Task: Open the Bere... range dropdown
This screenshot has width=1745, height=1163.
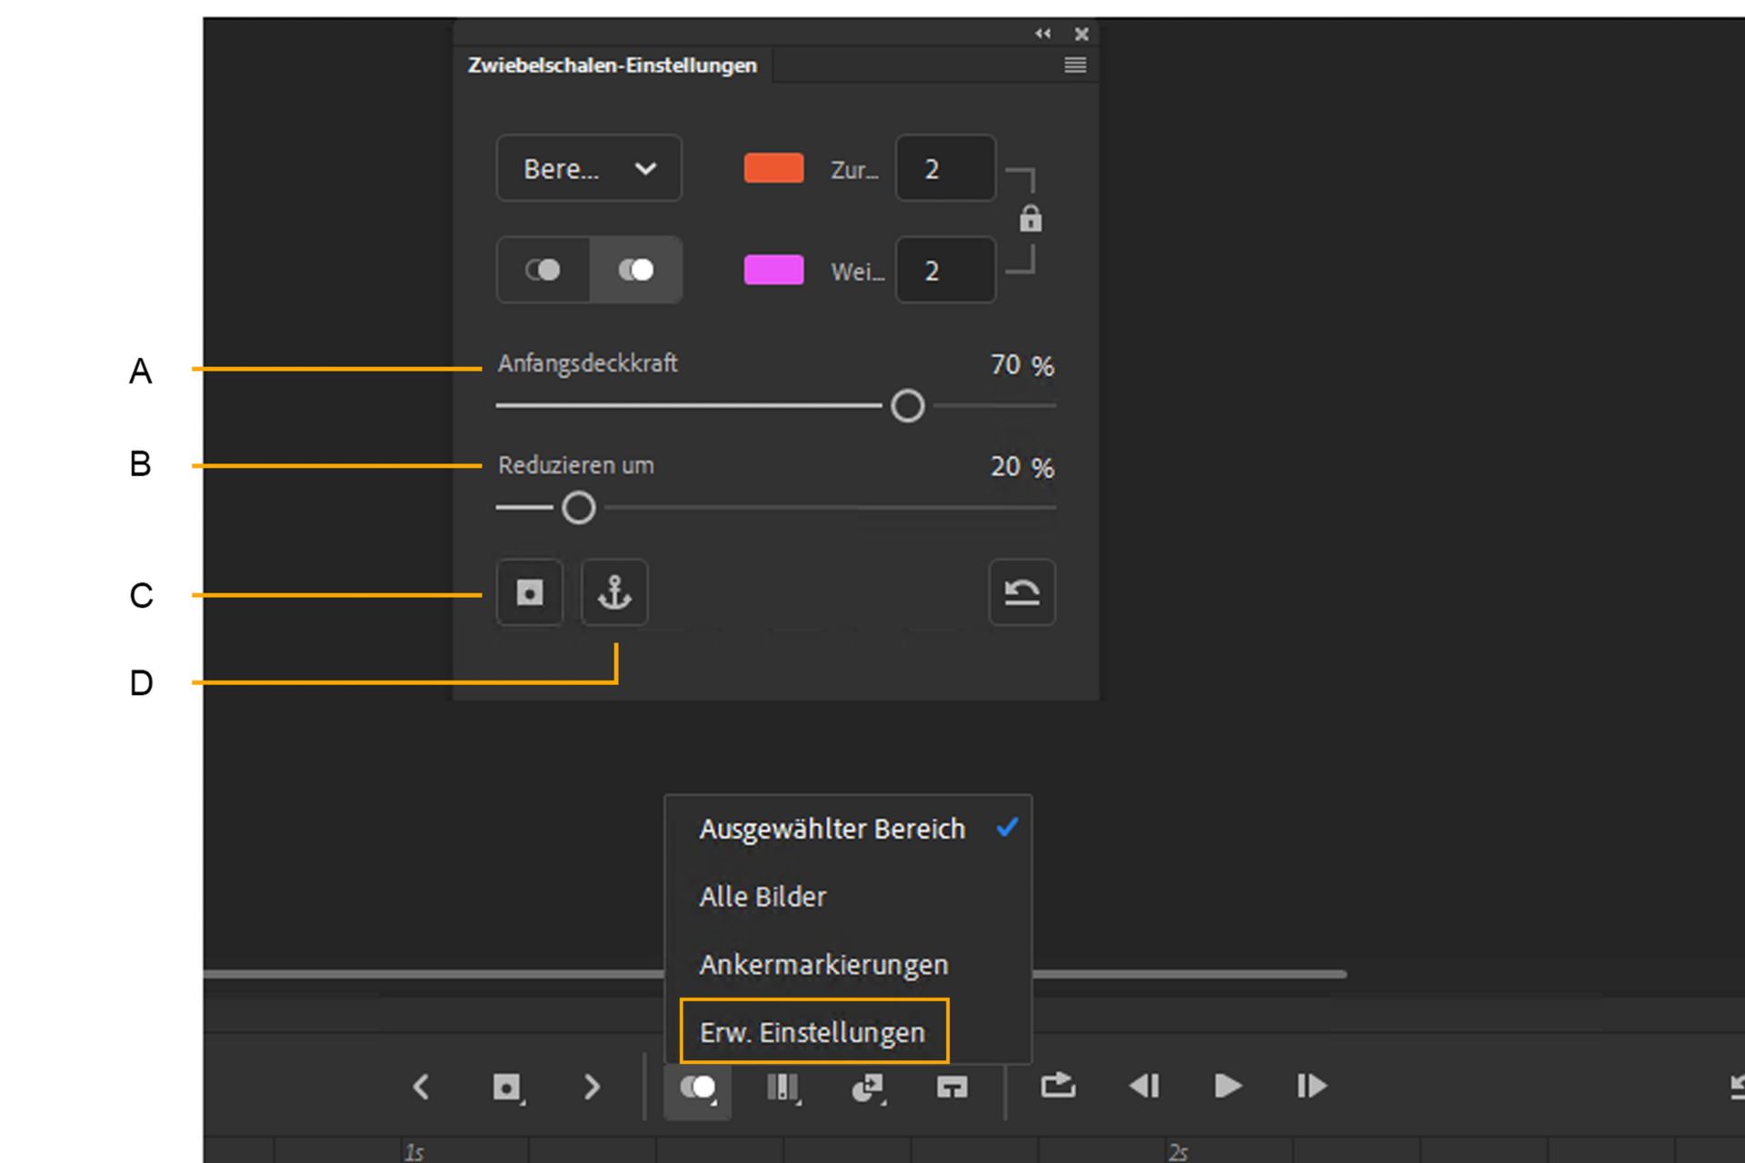Action: [589, 169]
